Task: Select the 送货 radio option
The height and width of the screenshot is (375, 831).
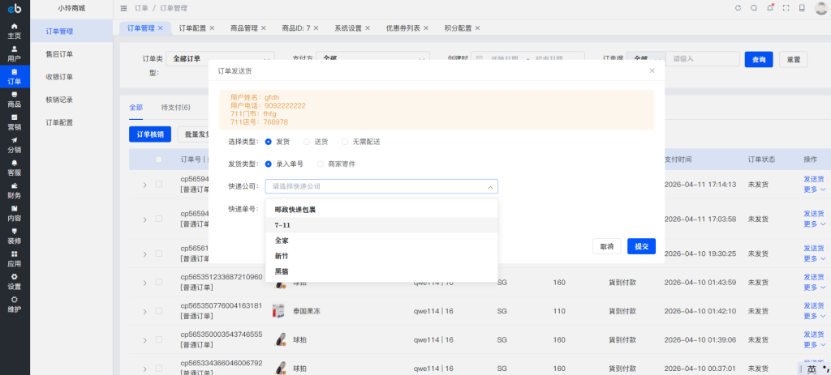Action: click(x=306, y=142)
